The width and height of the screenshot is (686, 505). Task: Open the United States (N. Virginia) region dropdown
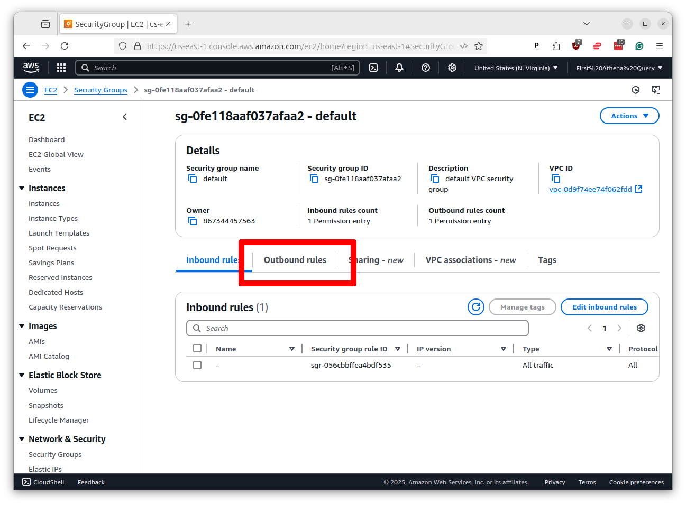516,68
